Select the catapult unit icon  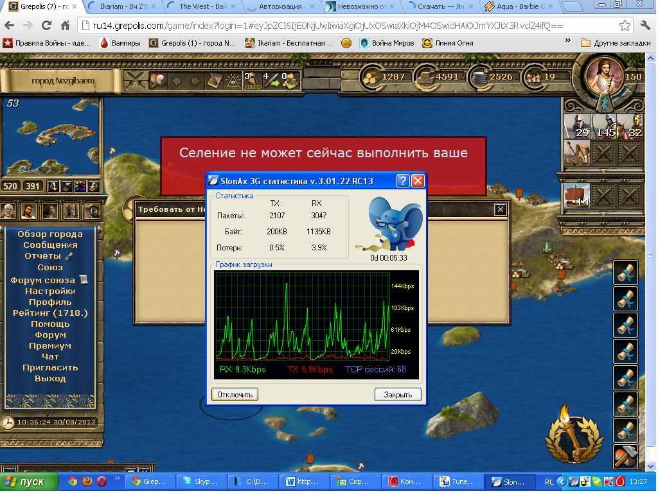[578, 153]
